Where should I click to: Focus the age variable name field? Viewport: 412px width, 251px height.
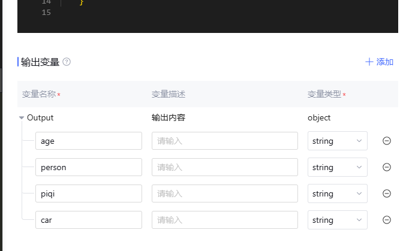[88, 141]
